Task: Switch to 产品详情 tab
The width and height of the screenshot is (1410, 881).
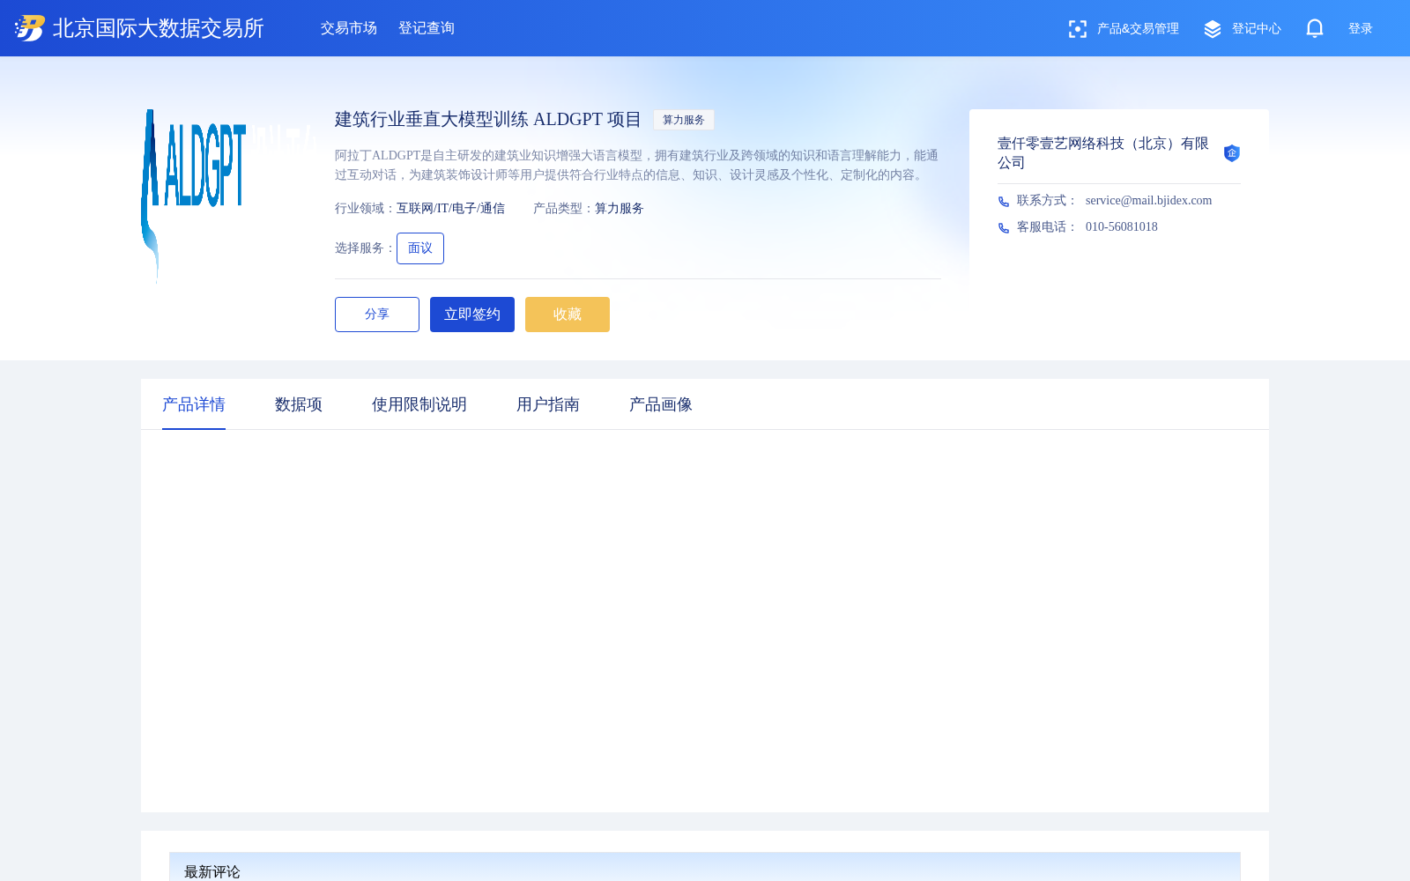Action: pos(194,404)
